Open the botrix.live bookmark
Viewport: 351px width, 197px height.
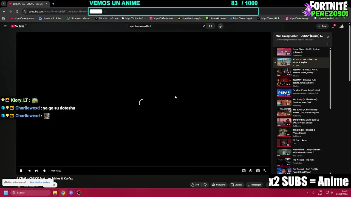point(134,18)
